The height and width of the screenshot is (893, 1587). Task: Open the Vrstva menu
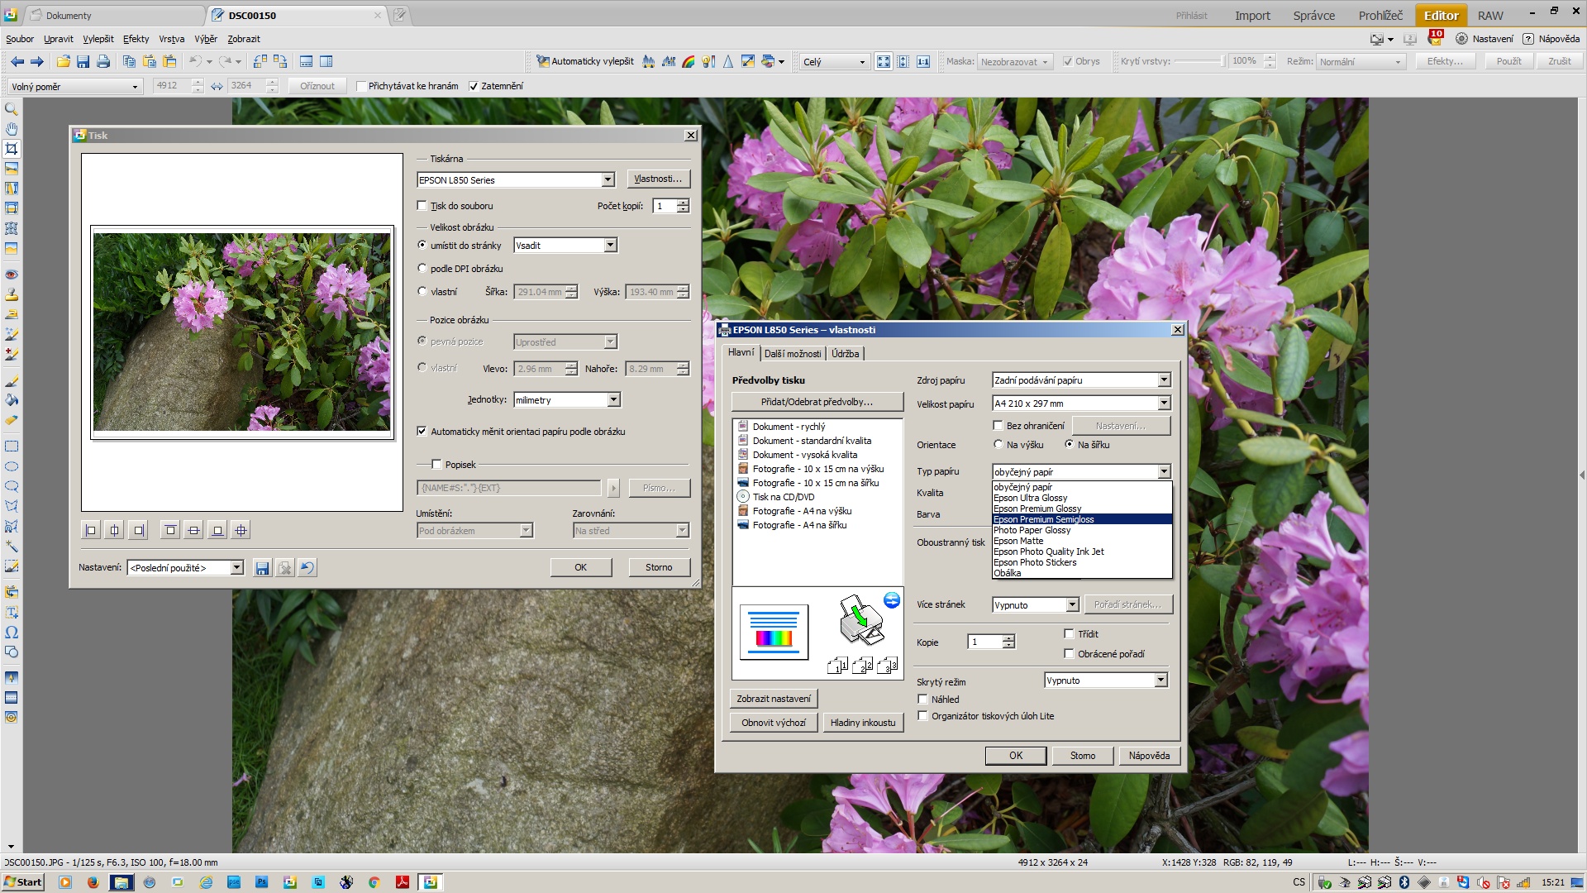[x=172, y=39]
